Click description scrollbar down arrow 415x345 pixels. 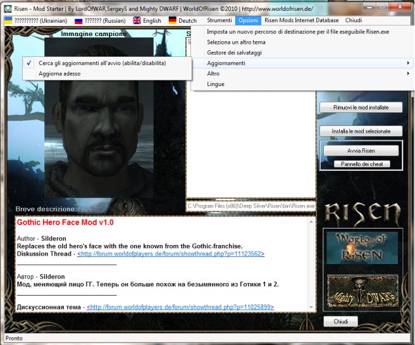(311, 307)
